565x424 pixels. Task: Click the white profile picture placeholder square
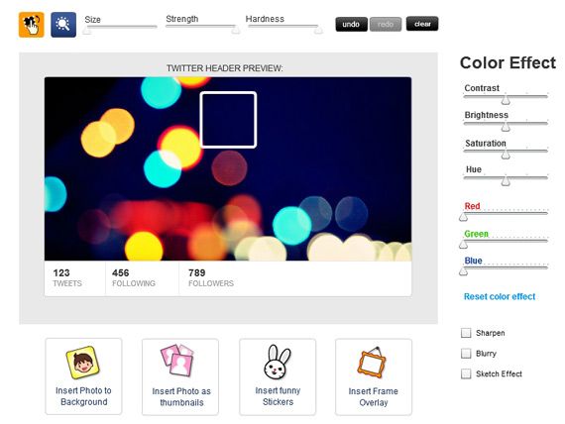click(x=228, y=120)
